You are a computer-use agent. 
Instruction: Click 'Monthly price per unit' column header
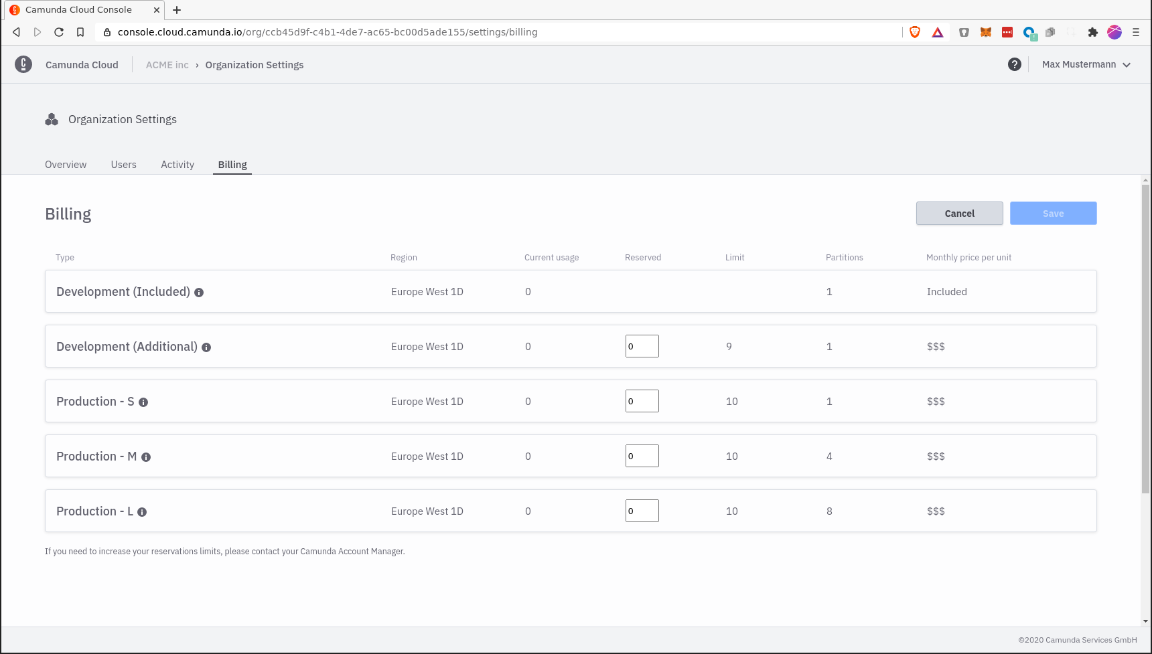[969, 258]
